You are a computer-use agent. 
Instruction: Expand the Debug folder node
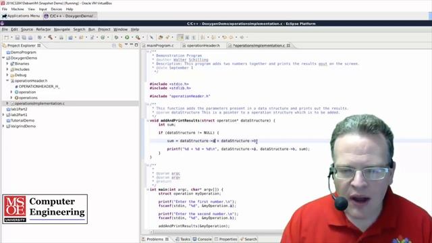[7, 75]
